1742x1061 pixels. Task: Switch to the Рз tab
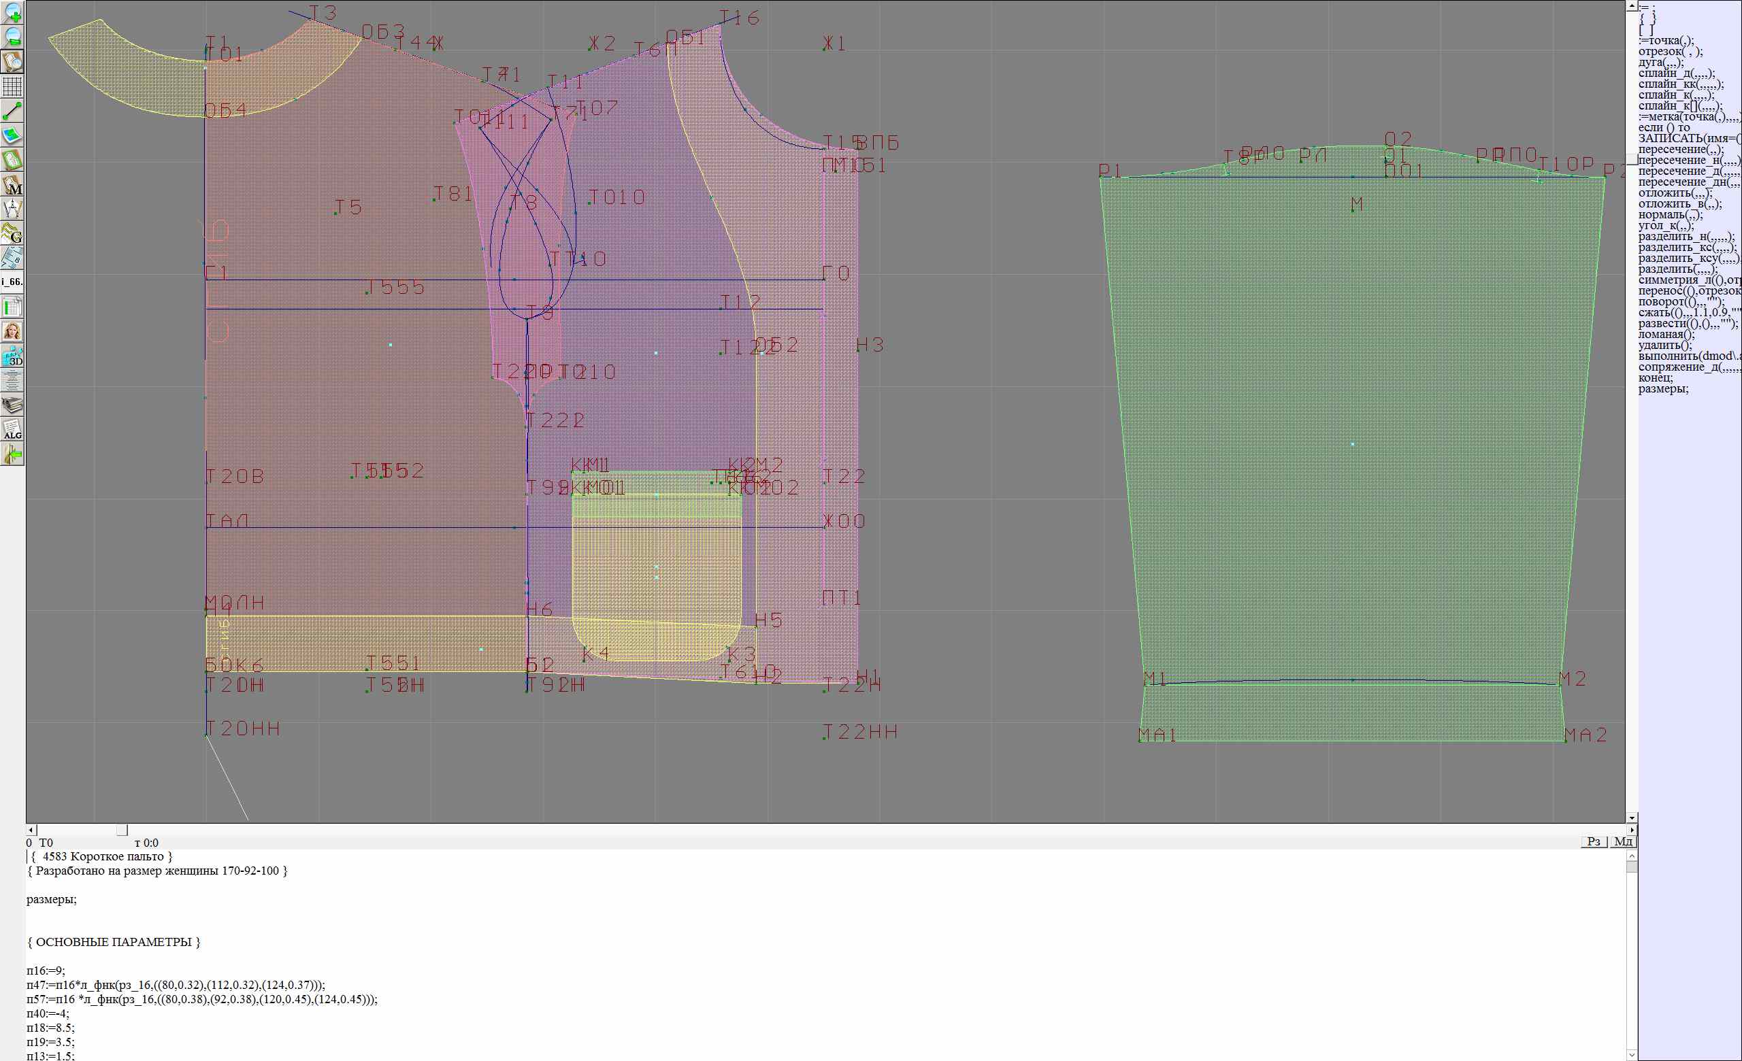1594,841
